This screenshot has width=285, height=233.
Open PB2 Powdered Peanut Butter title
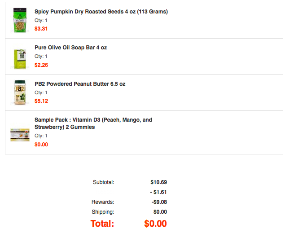(x=80, y=84)
